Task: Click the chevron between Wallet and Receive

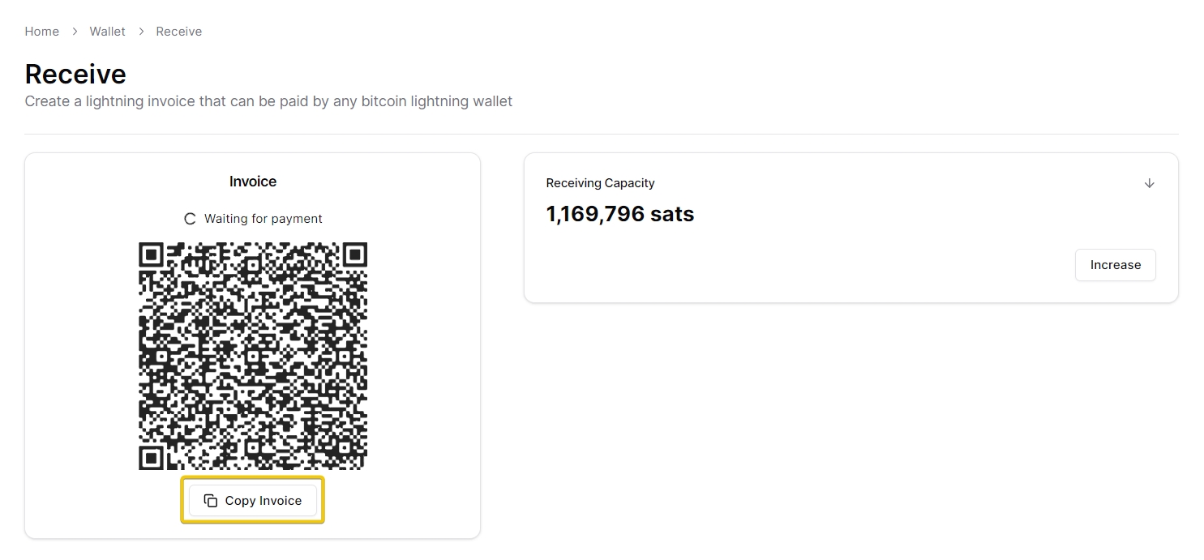Action: (x=141, y=32)
